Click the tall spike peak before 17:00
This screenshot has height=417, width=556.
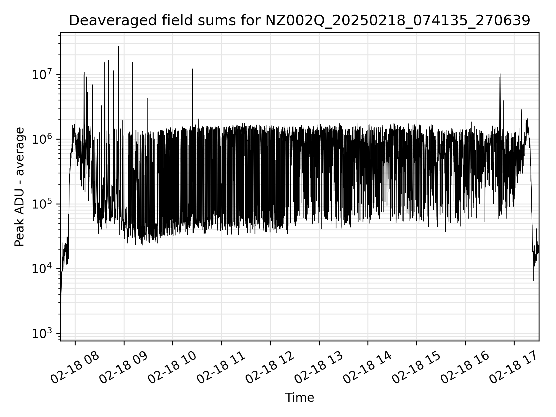500,74
